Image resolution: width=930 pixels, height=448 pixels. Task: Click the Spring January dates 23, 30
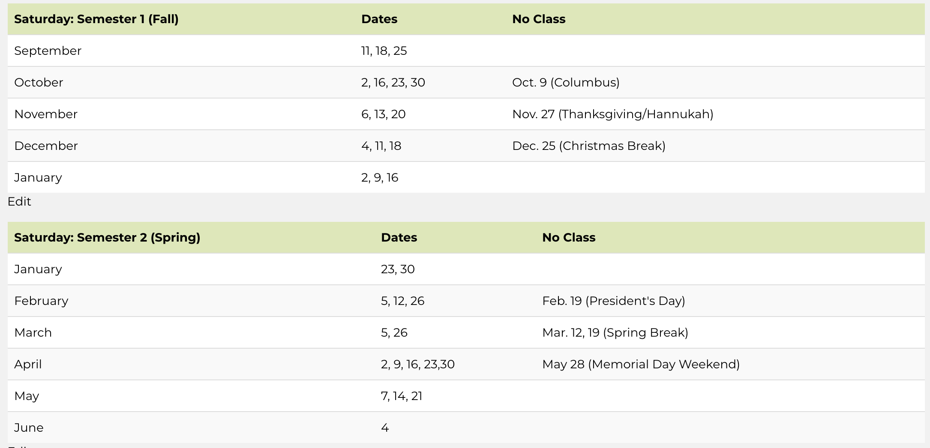[398, 269]
